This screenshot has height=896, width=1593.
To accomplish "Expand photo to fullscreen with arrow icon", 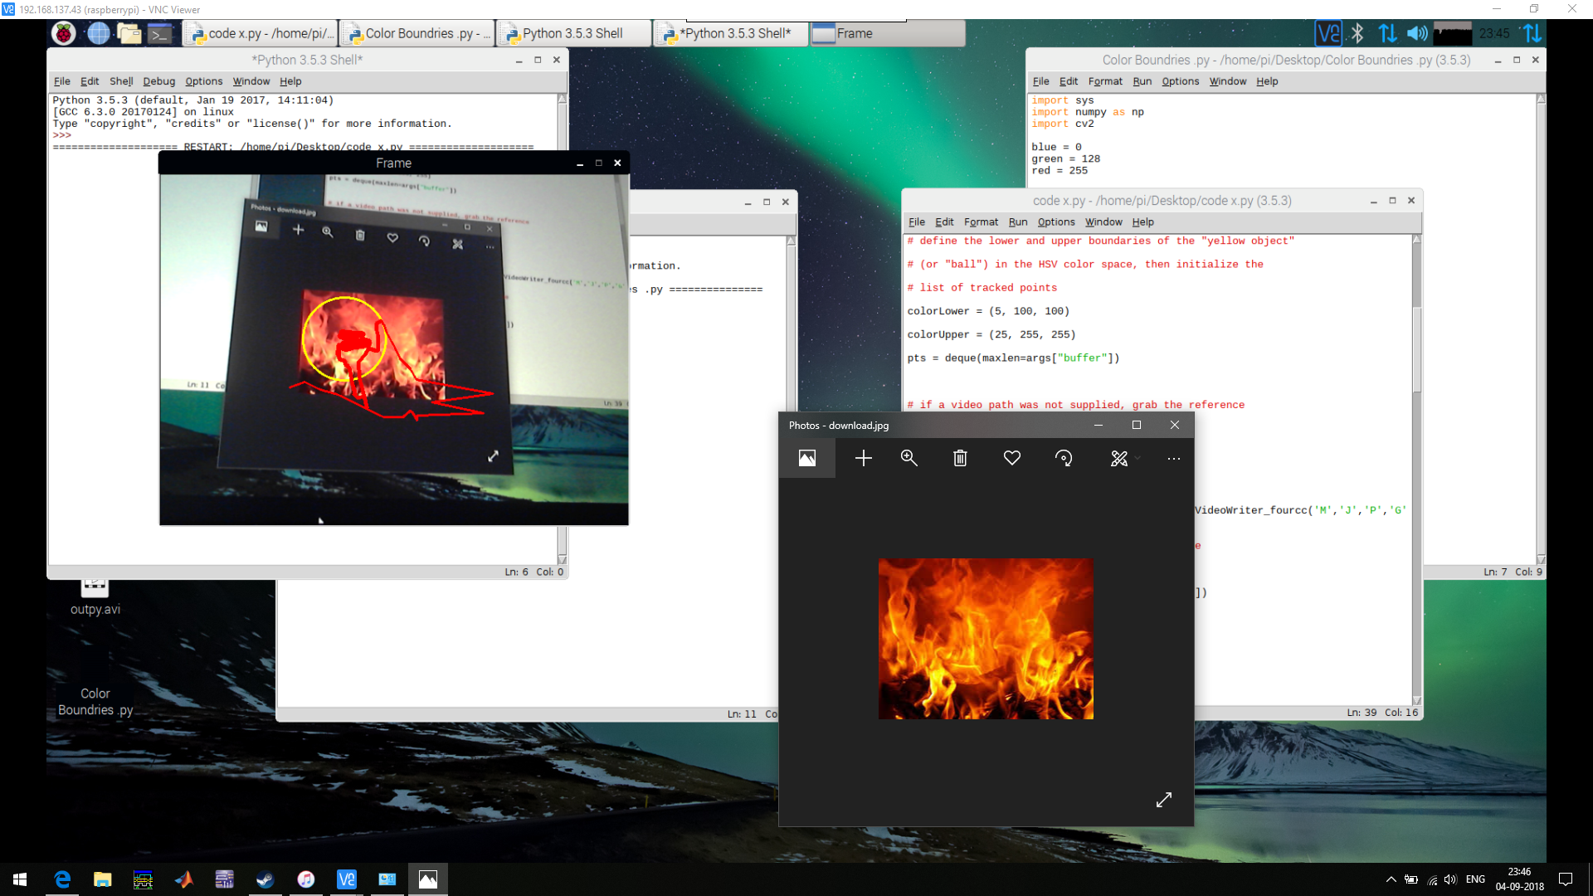I will (x=1163, y=799).
